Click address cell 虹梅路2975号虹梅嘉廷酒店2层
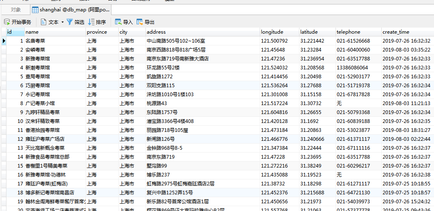Screen dimensions: 434x211 [203, 183]
